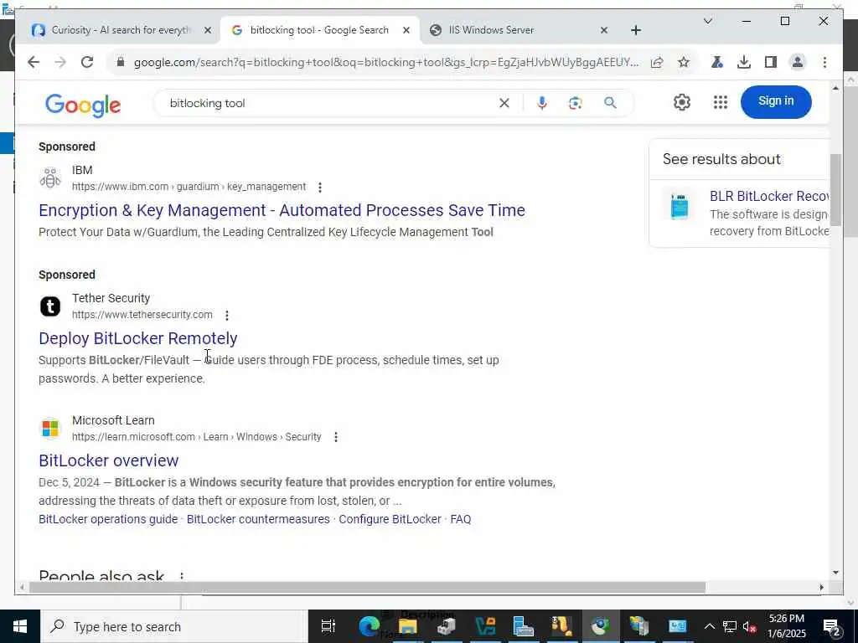
Task: Click the Google logo
Action: click(83, 105)
